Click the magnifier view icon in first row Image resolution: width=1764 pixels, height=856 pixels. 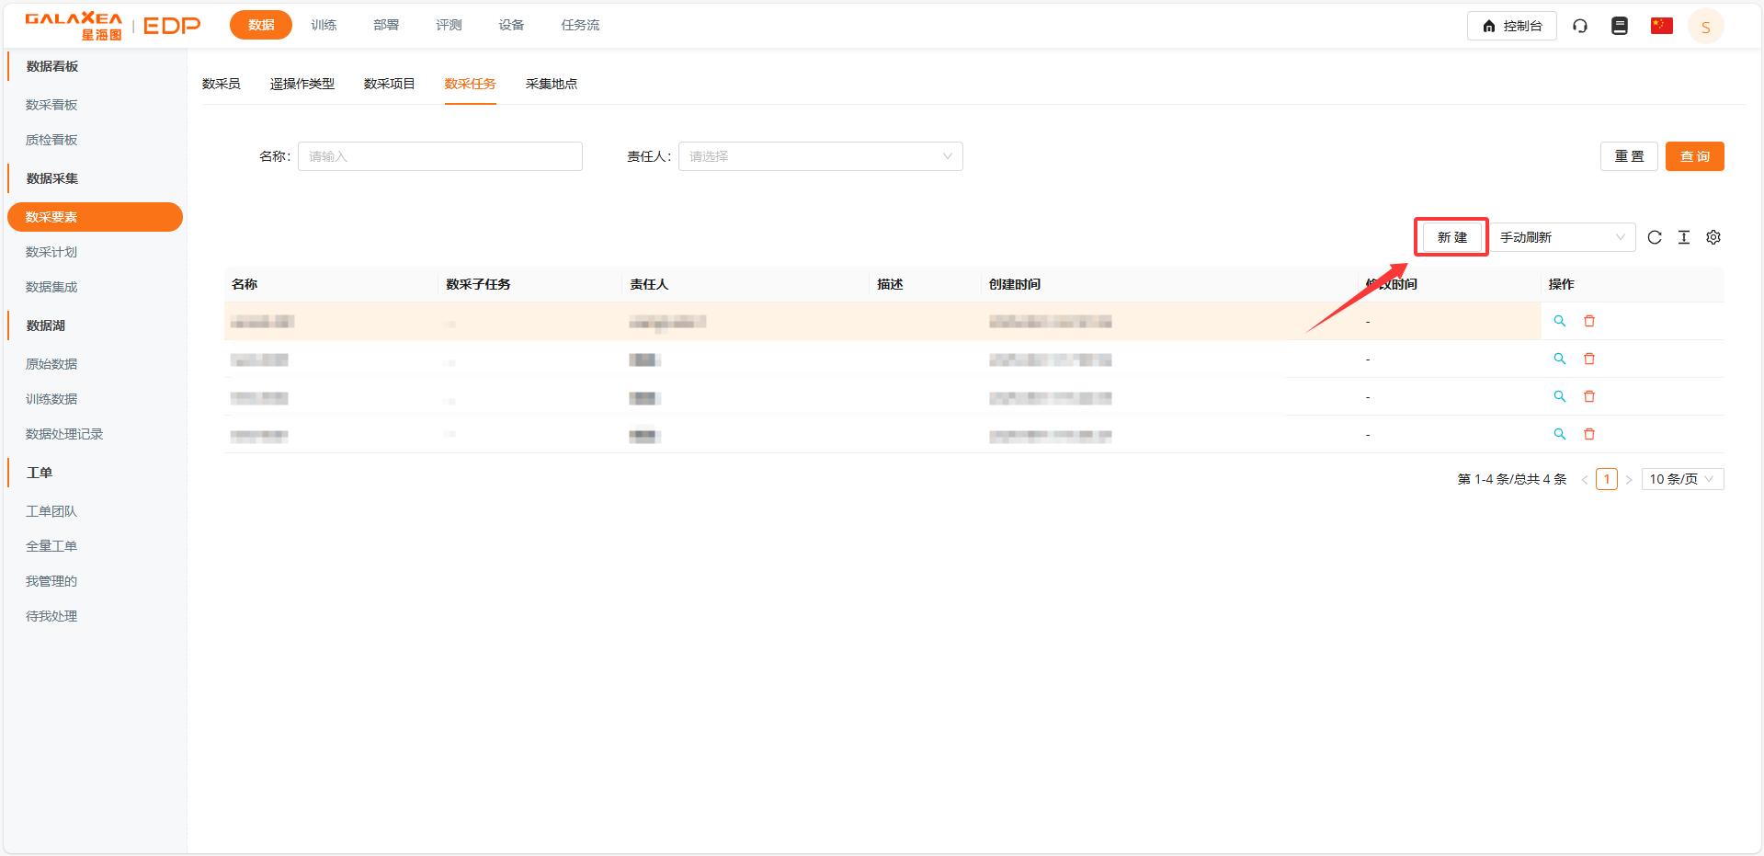(1559, 321)
